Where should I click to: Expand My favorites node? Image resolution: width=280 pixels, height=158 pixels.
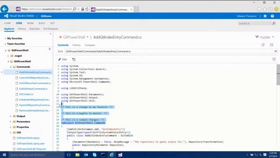5,39
